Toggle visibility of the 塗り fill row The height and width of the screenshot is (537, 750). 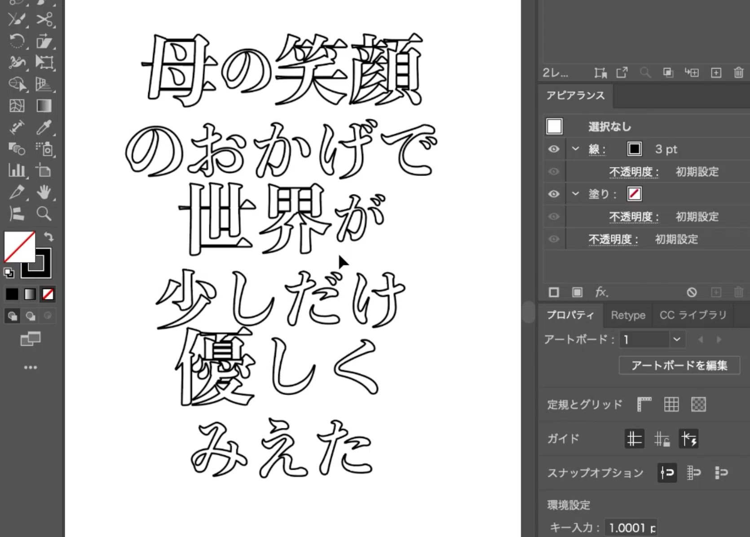click(x=554, y=194)
